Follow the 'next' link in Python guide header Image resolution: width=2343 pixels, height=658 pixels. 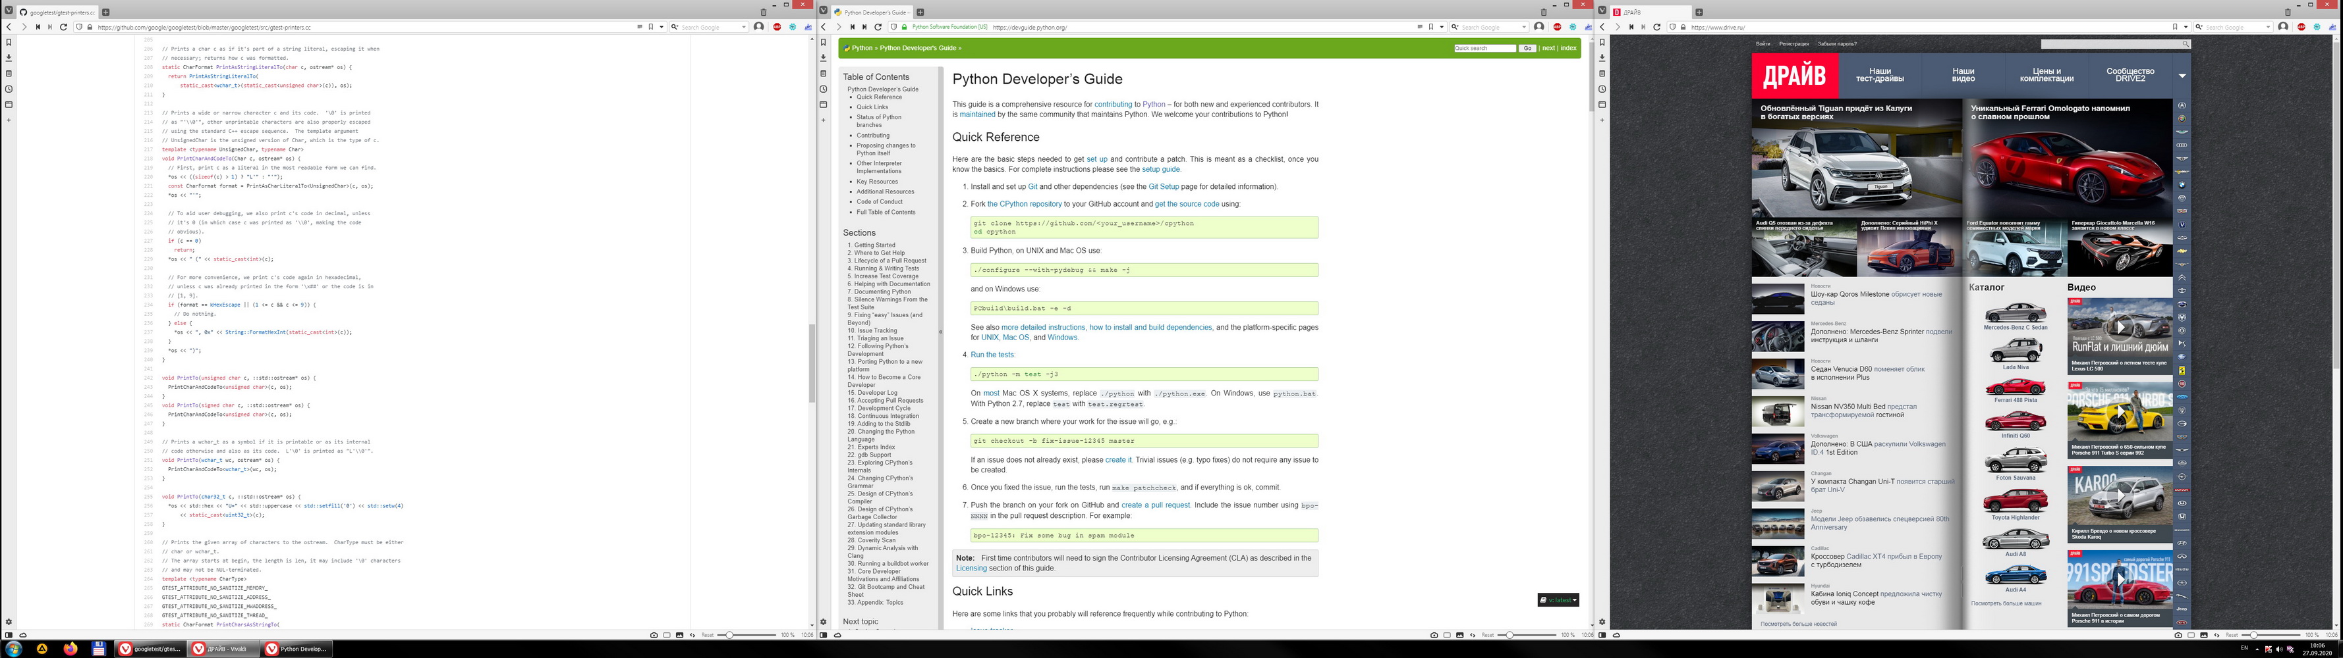[1549, 48]
